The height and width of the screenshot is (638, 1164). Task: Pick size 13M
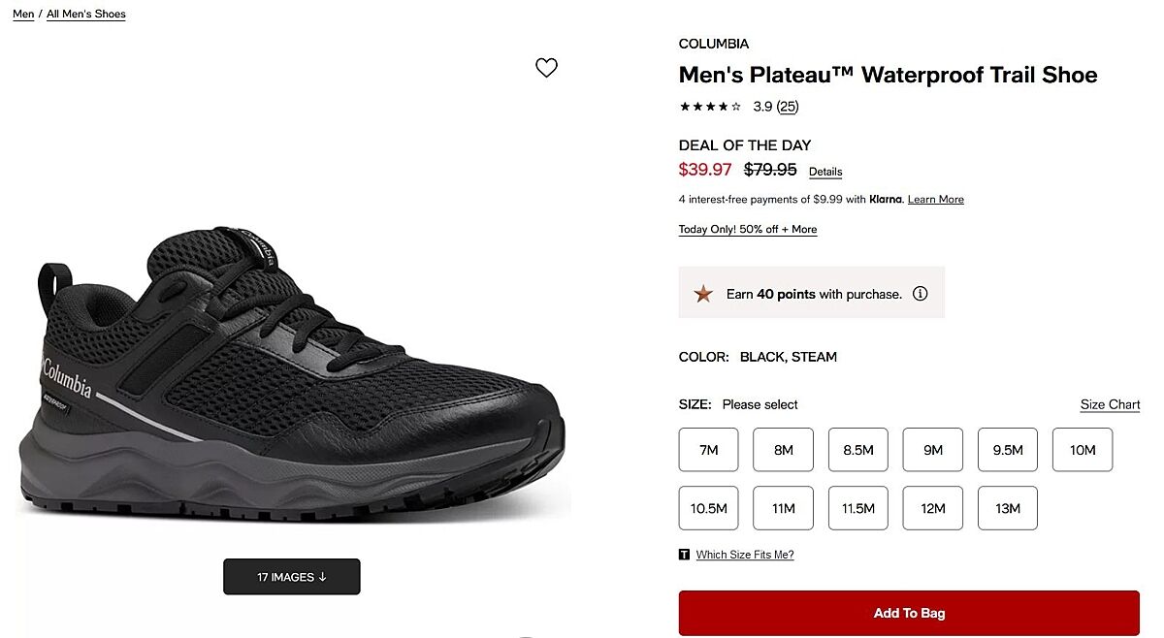[x=1008, y=508]
